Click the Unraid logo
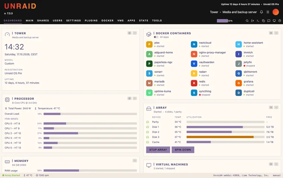This screenshot has height=178, width=283. click(x=20, y=6)
